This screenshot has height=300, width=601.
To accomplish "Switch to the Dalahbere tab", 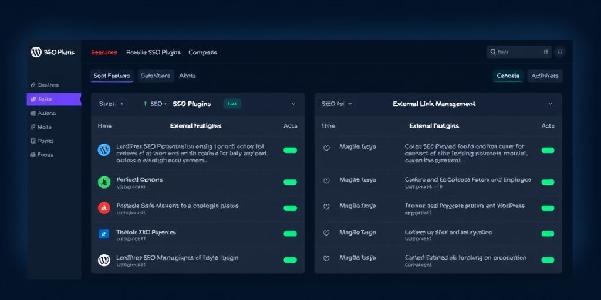I will click(x=156, y=76).
